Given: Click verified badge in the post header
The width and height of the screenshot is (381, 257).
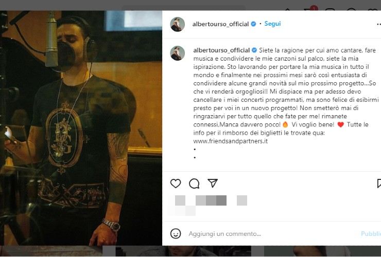Looking at the screenshot, I should coord(253,24).
